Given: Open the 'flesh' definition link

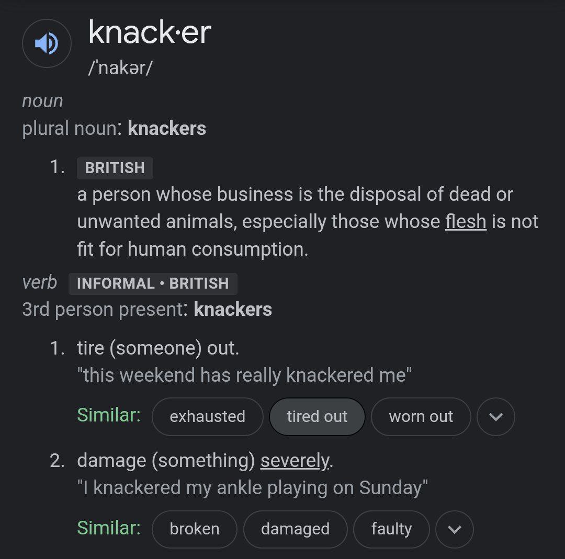Looking at the screenshot, I should coord(466,222).
